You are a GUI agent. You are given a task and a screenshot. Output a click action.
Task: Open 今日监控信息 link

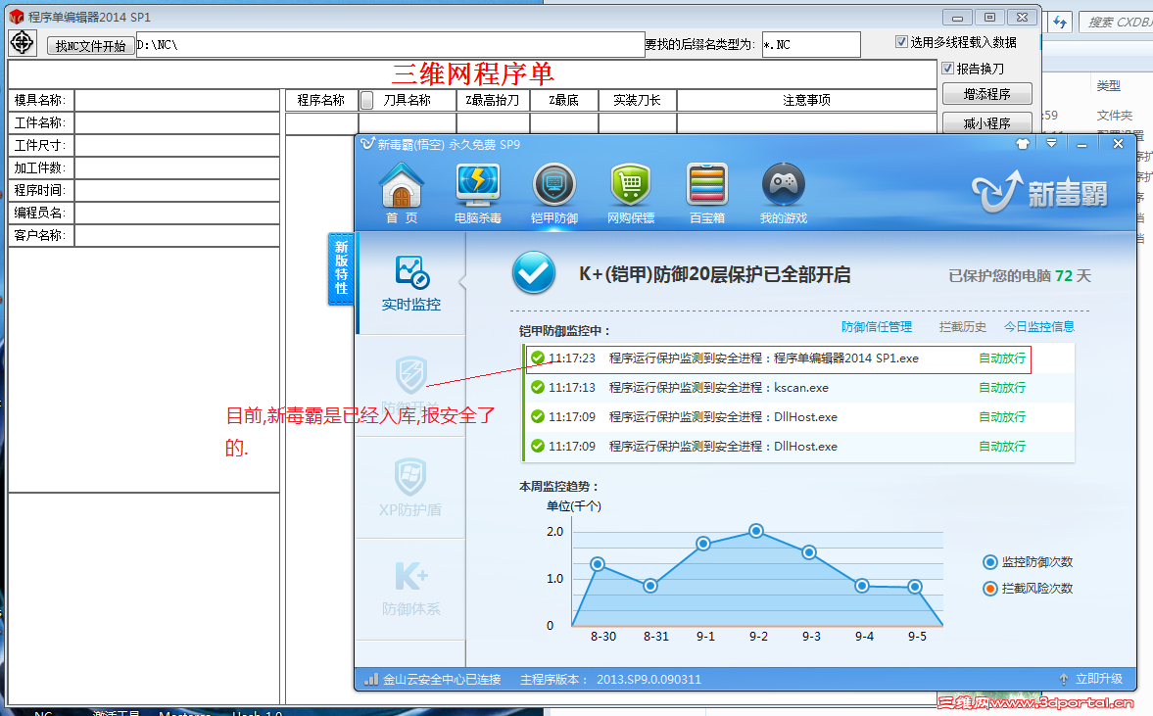pyautogui.click(x=1039, y=326)
